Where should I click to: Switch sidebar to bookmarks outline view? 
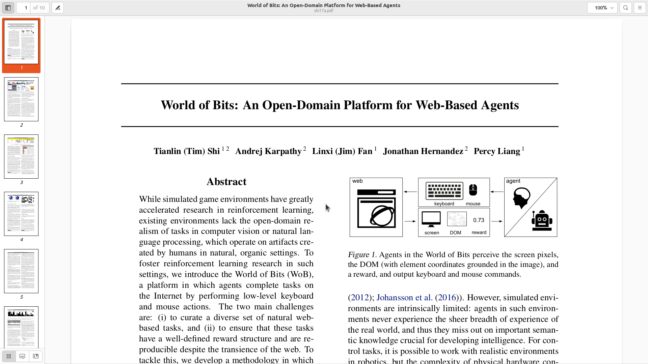36,356
